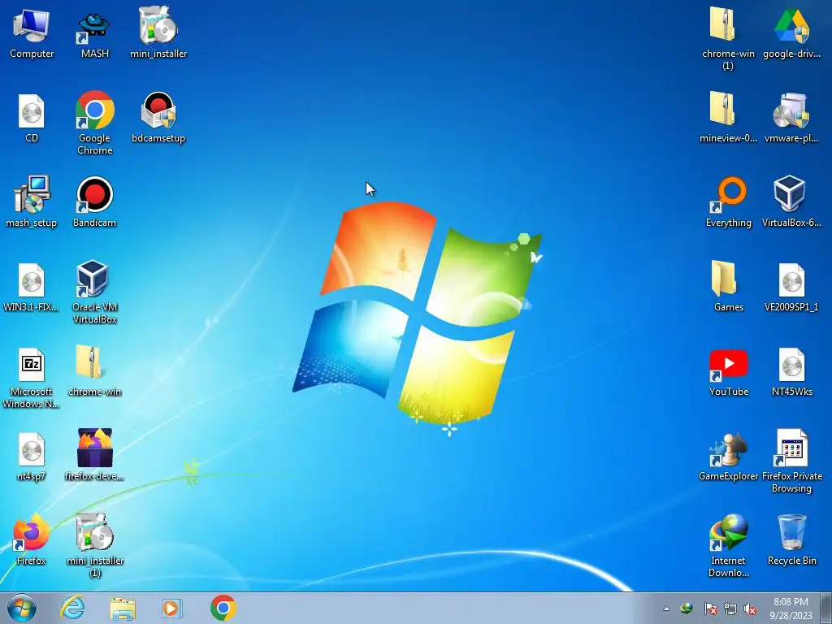Image resolution: width=832 pixels, height=624 pixels.
Task: Show hidden system tray icons
Action: pyautogui.click(x=666, y=609)
